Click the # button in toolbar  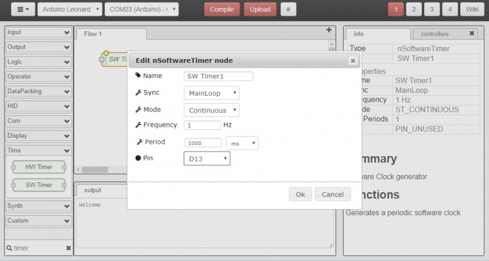289,9
